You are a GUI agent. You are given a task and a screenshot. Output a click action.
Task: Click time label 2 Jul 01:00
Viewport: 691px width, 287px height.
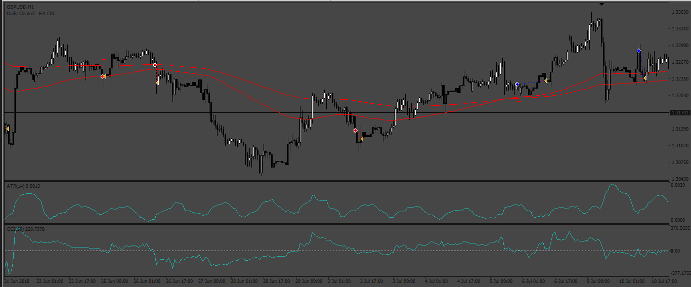click(x=339, y=280)
